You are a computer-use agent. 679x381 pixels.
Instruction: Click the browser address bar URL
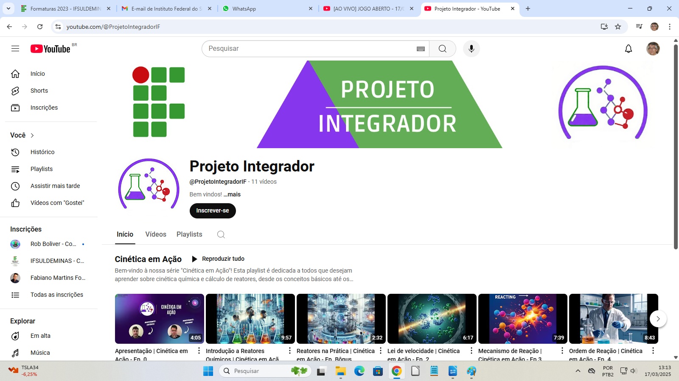[113, 27]
